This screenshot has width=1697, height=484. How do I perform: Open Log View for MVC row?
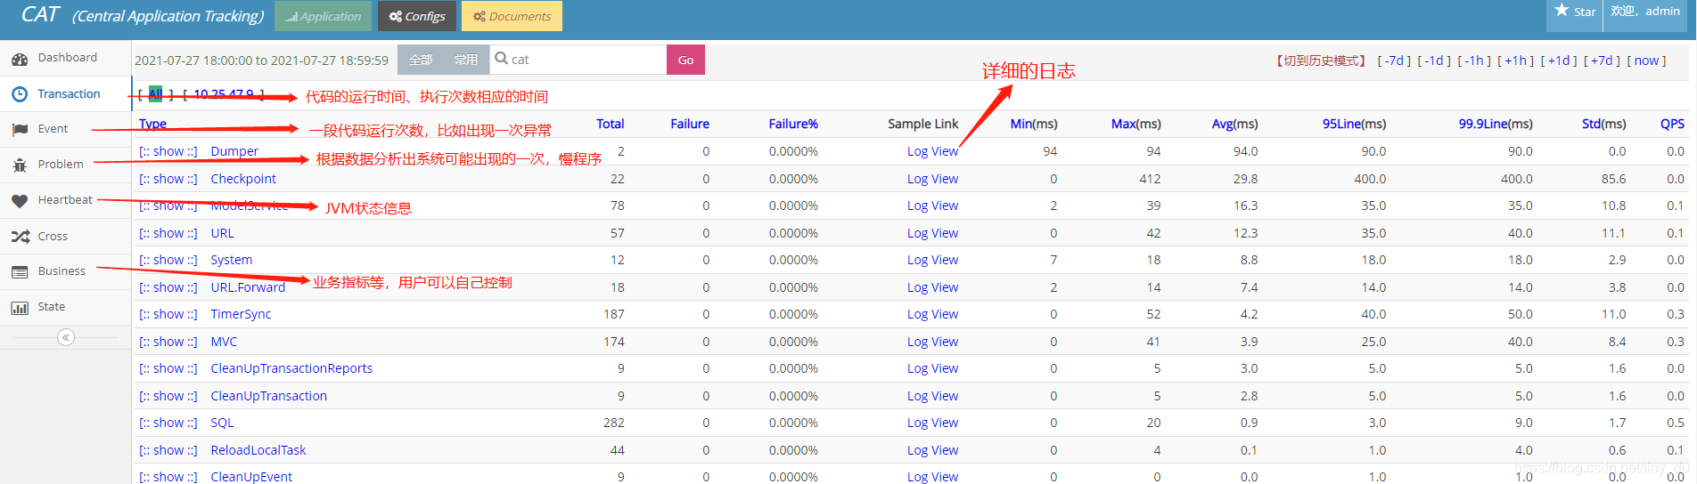932,342
